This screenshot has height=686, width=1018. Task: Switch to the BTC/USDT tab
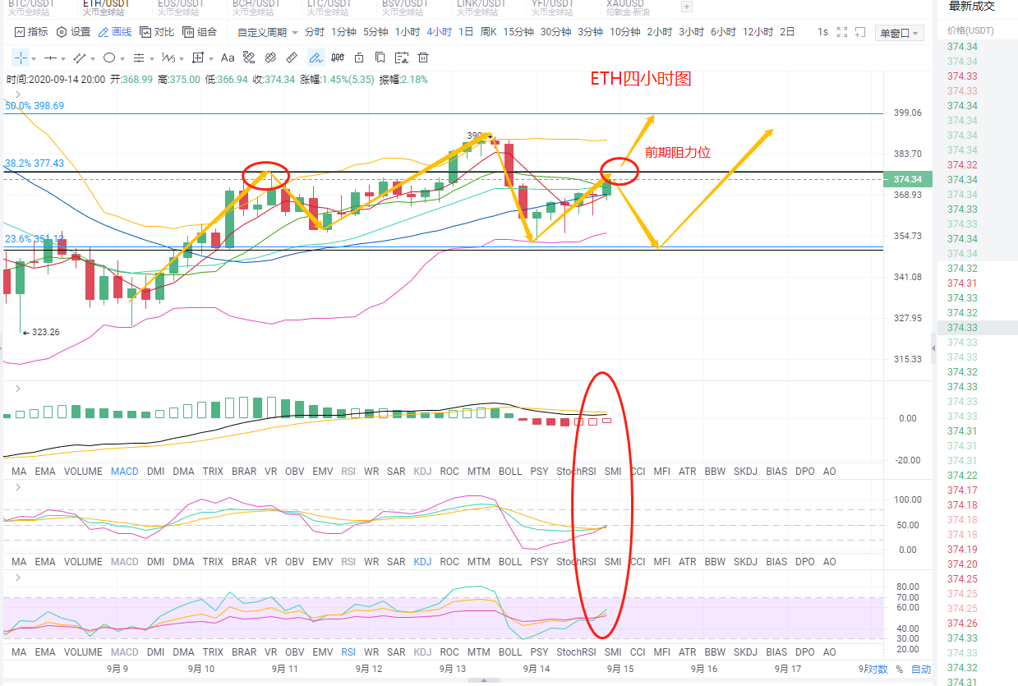pyautogui.click(x=30, y=7)
